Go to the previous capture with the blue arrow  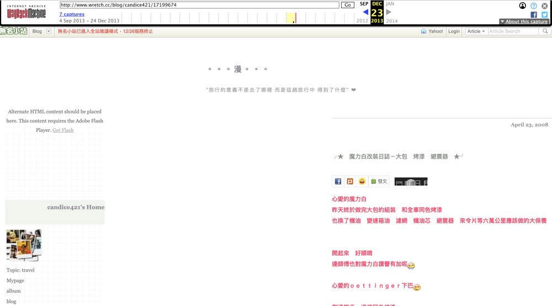[365, 12]
